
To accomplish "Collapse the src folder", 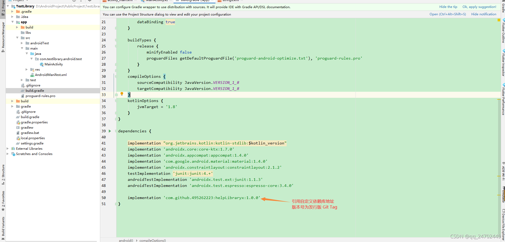I will click(x=17, y=38).
